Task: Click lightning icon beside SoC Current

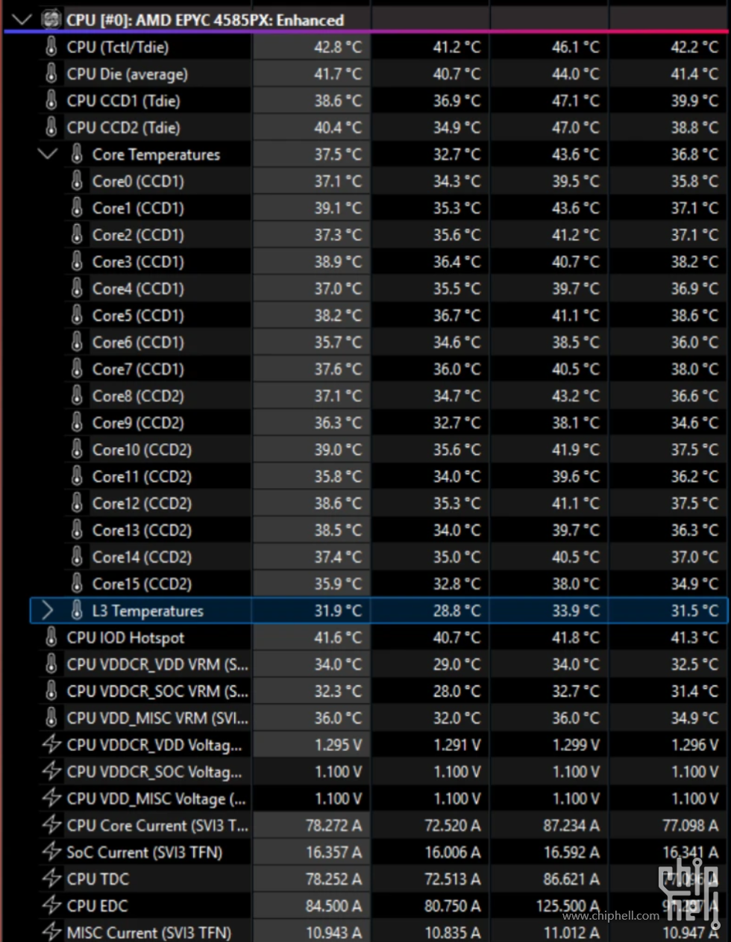Action: 51,852
